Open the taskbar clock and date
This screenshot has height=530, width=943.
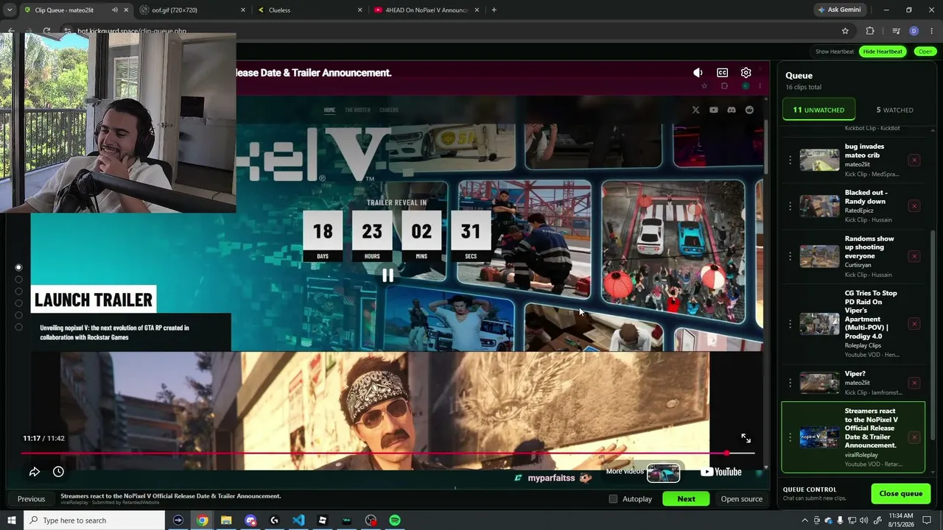(901, 520)
